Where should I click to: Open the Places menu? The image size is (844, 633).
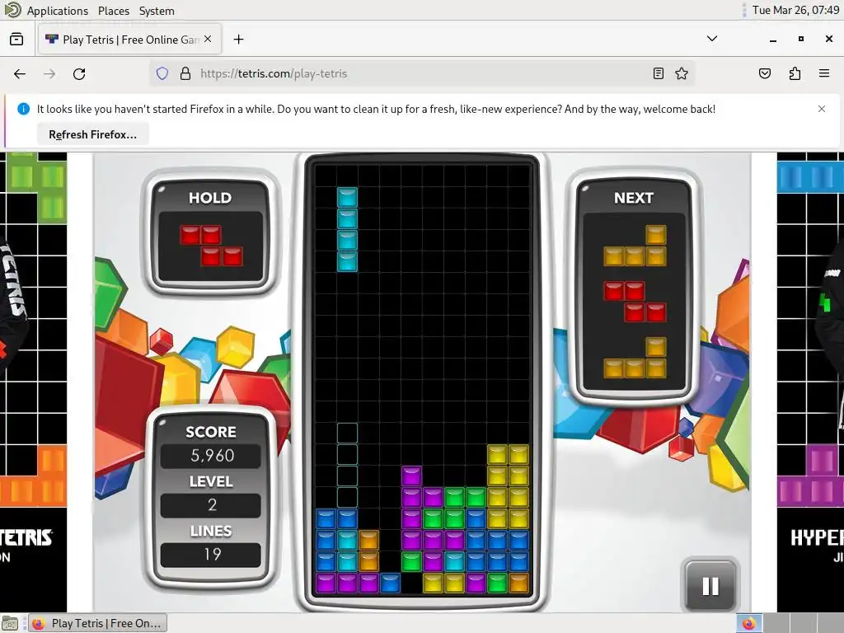pos(114,11)
